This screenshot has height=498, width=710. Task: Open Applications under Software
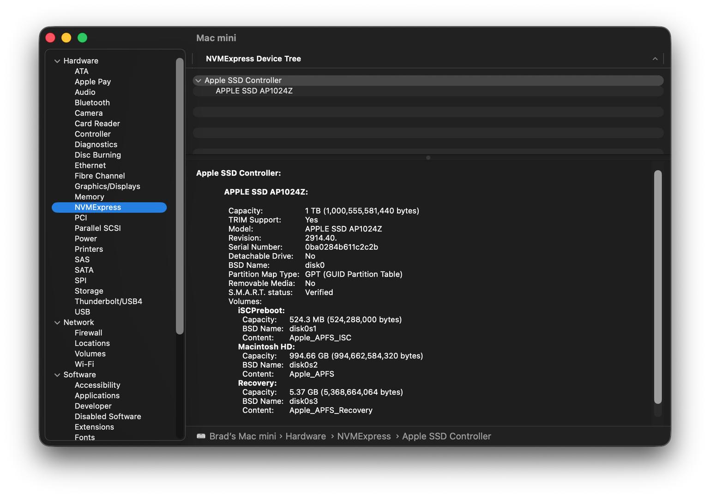click(97, 396)
